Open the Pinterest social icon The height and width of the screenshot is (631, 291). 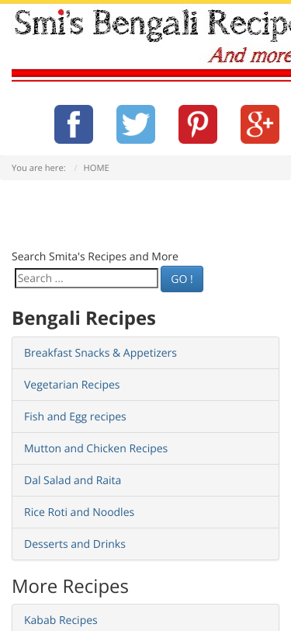(x=198, y=124)
